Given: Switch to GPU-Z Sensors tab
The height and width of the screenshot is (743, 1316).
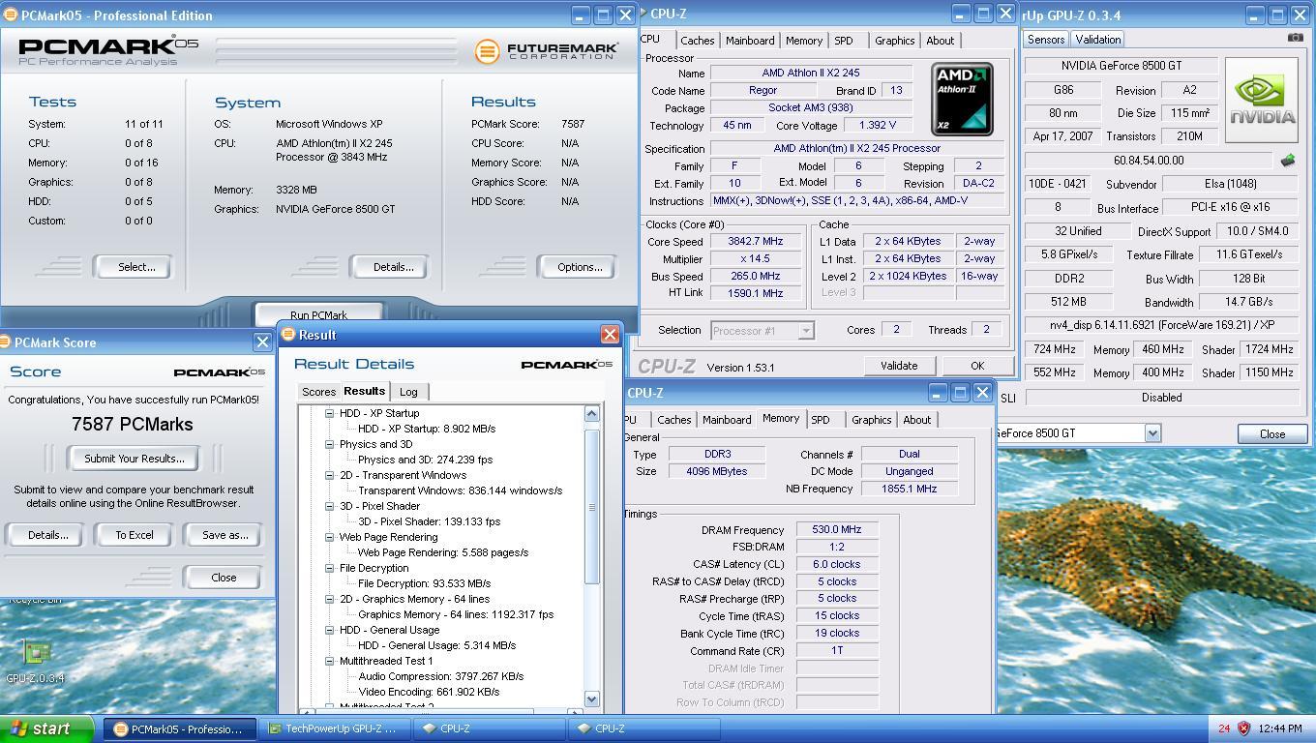Looking at the screenshot, I should pos(1046,40).
